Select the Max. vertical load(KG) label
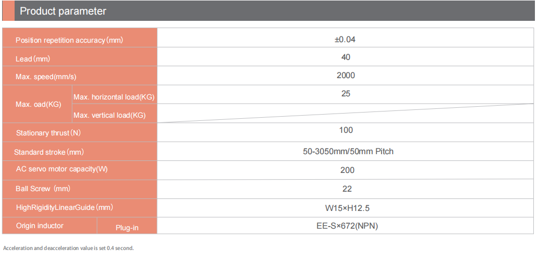The height and width of the screenshot is (262, 537). coord(109,115)
